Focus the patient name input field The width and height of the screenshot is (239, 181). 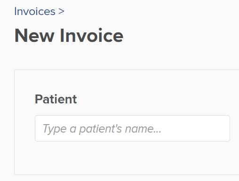tap(132, 128)
